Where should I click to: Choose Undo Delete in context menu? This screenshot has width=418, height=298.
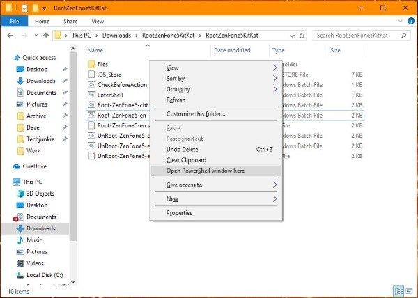coord(217,150)
